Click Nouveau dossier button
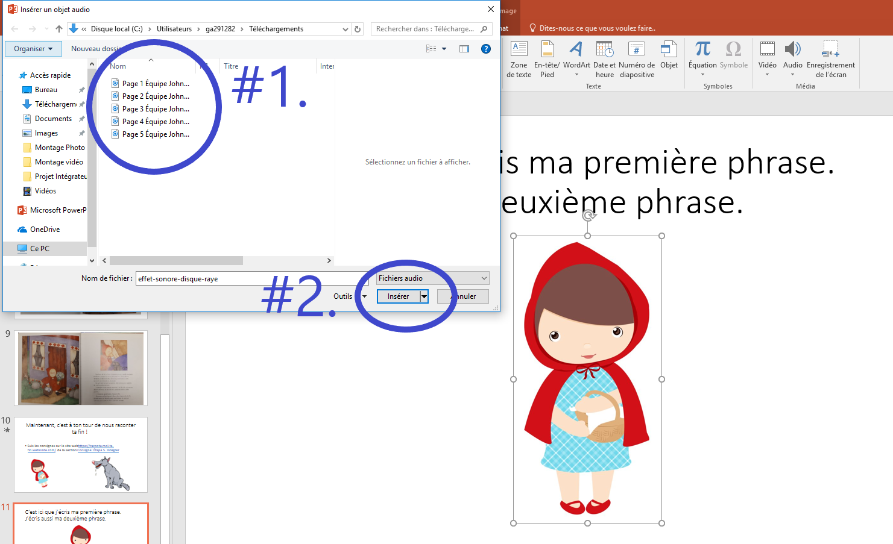Viewport: 893px width, 544px height. 96,49
